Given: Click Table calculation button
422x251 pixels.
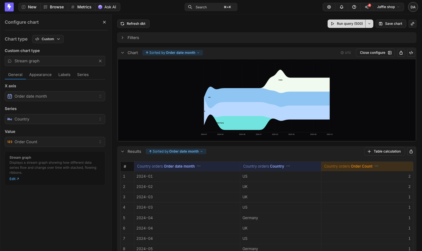Looking at the screenshot, I should point(385,151).
